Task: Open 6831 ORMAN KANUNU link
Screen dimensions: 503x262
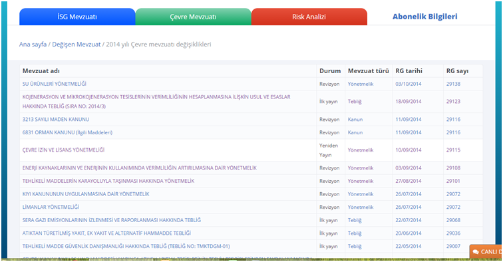Action: [x=67, y=132]
